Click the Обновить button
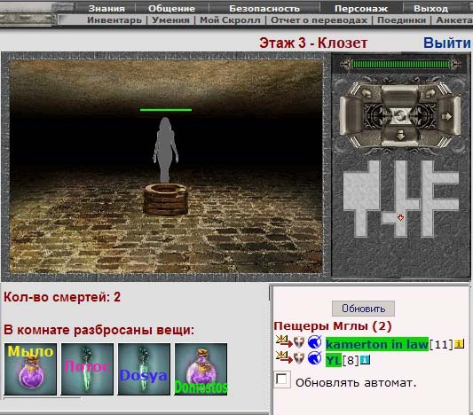This screenshot has width=473, height=415. coord(363,309)
